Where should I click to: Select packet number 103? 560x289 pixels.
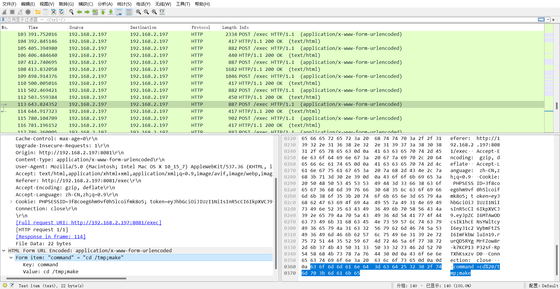tap(272, 34)
